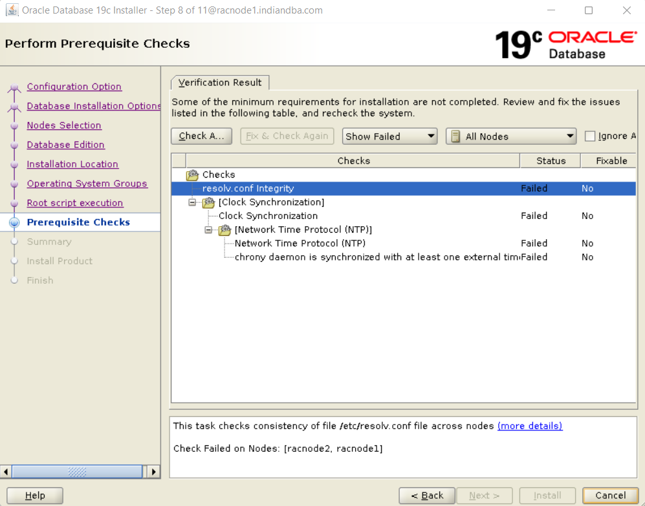Select the Network Time Protocol (NTP) check row
This screenshot has width=645, height=506.
coord(404,244)
